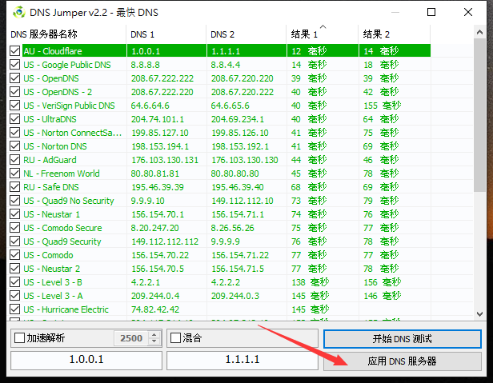Click the 1.1.1.1 secondary DNS field
Screen dimensions: 493x383
coord(242,360)
